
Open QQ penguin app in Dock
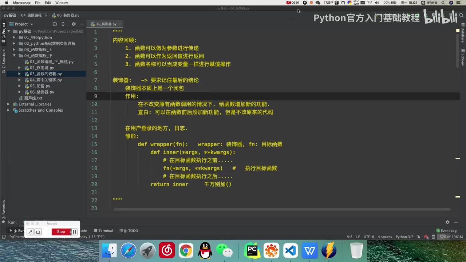click(x=205, y=251)
